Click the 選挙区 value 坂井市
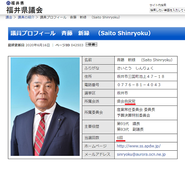The image size is (185, 172). (123, 93)
